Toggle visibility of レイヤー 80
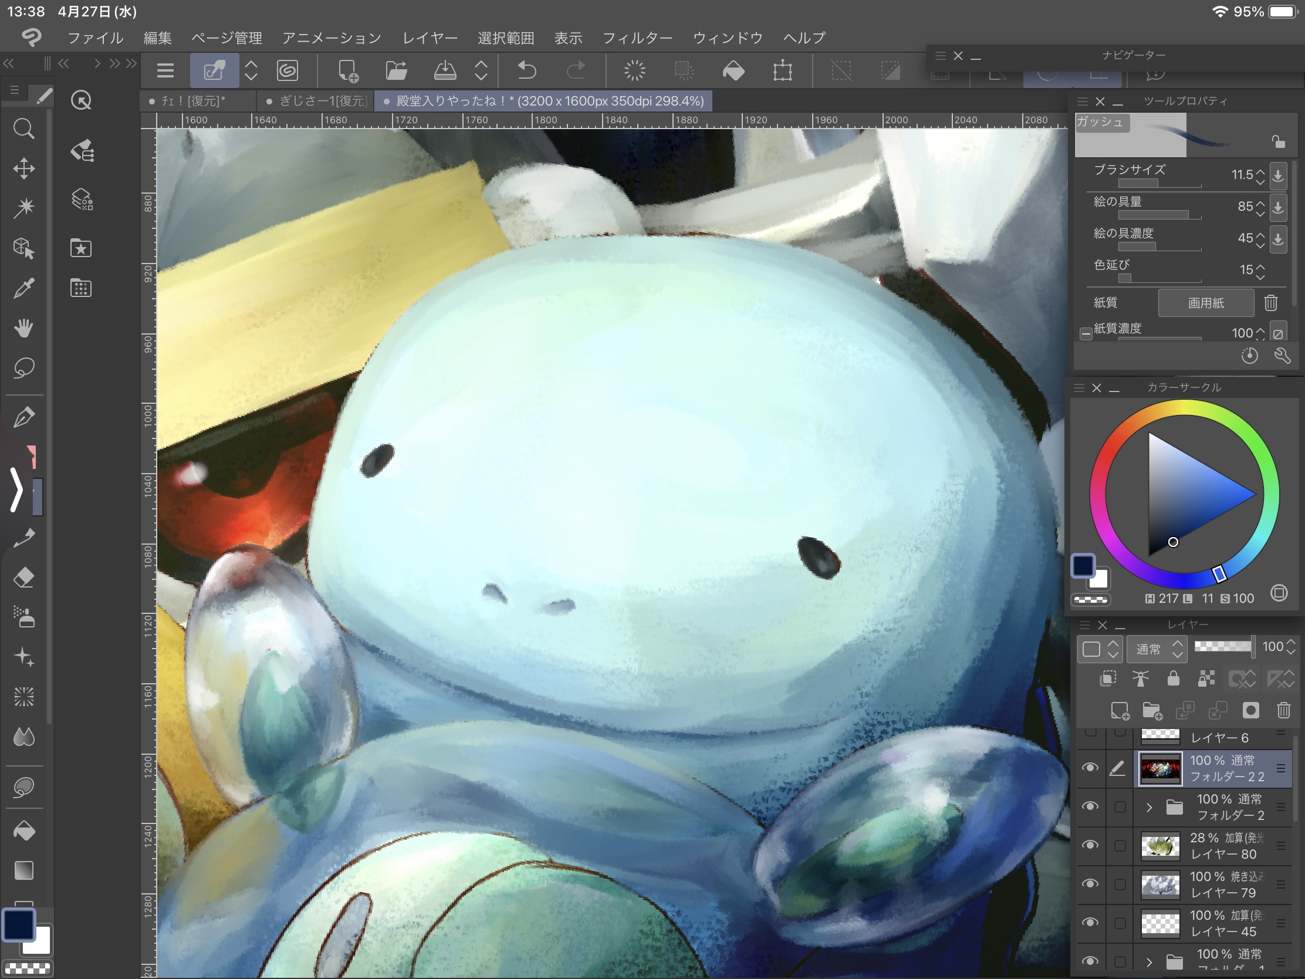 click(x=1090, y=845)
